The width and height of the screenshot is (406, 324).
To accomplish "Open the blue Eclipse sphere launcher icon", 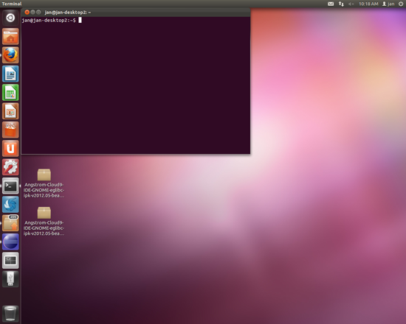I will coord(10,242).
